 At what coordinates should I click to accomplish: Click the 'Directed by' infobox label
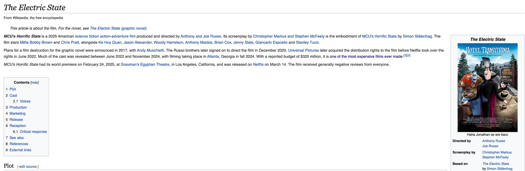click(x=462, y=141)
